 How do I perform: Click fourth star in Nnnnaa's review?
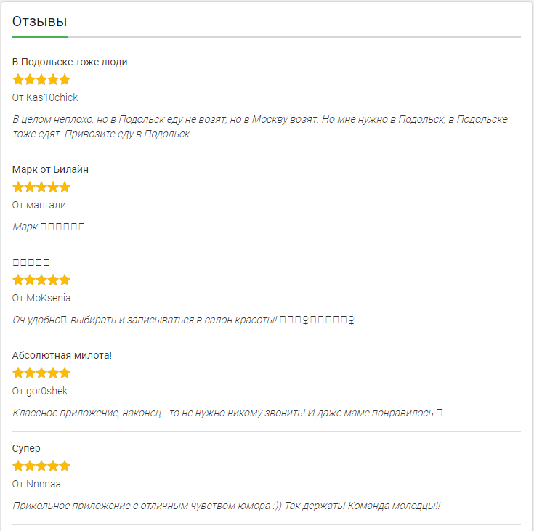pos(53,466)
